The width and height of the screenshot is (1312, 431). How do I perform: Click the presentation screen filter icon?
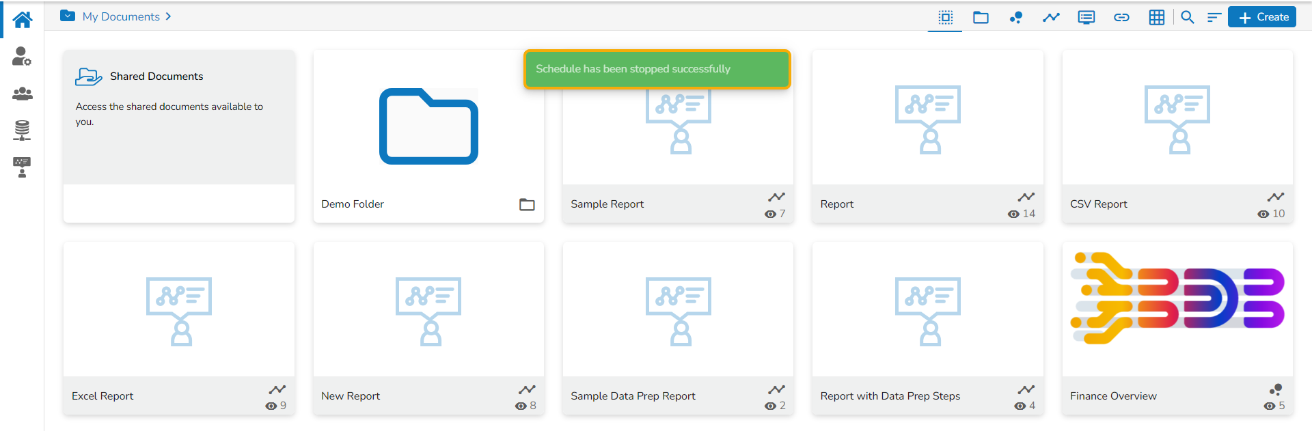click(1086, 17)
